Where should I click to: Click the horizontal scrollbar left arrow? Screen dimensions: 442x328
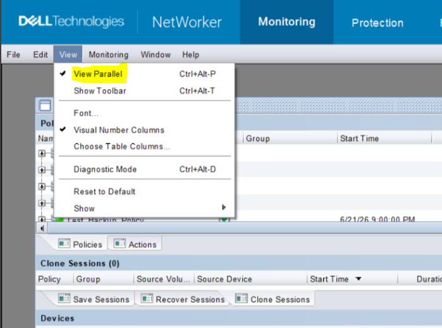point(42,228)
